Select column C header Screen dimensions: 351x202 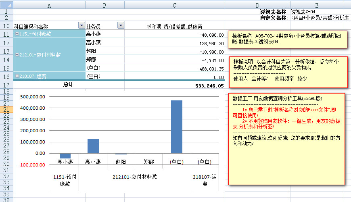[174, 5]
